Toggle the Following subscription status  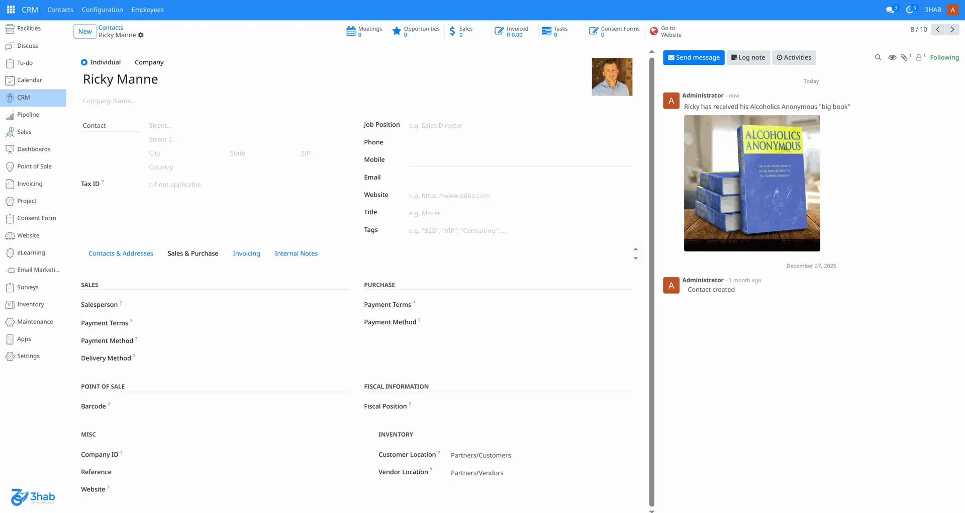coord(944,57)
